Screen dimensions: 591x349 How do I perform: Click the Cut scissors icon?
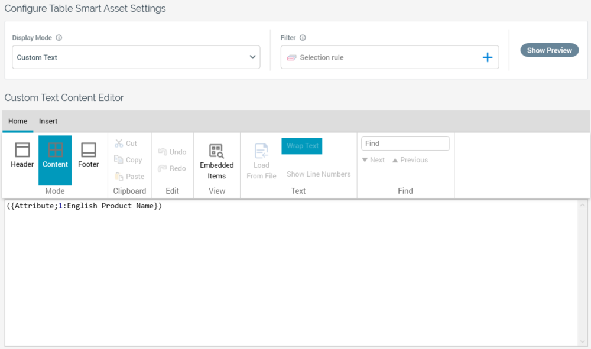(119, 143)
